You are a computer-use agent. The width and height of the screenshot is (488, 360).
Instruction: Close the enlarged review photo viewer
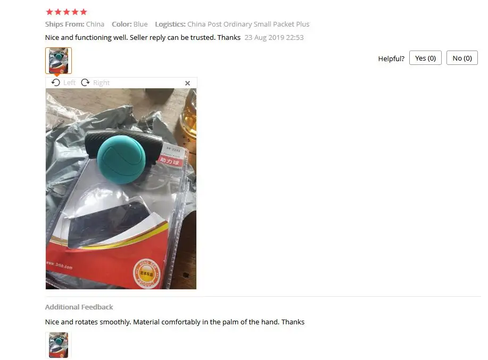(x=187, y=83)
